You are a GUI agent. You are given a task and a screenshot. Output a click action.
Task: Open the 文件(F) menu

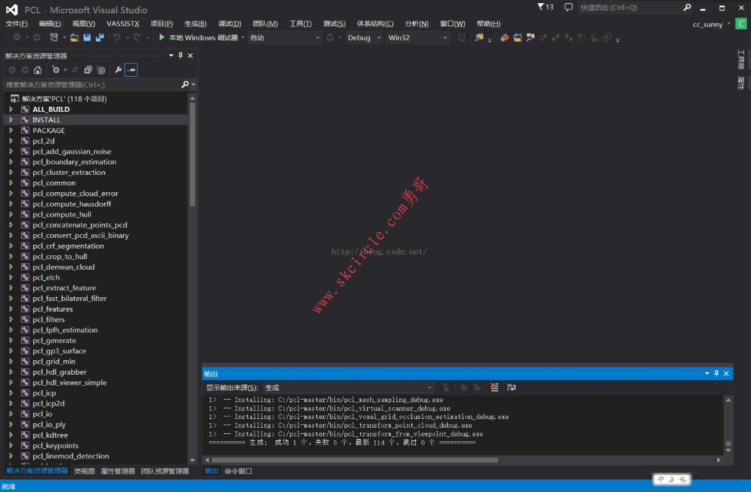coord(17,24)
